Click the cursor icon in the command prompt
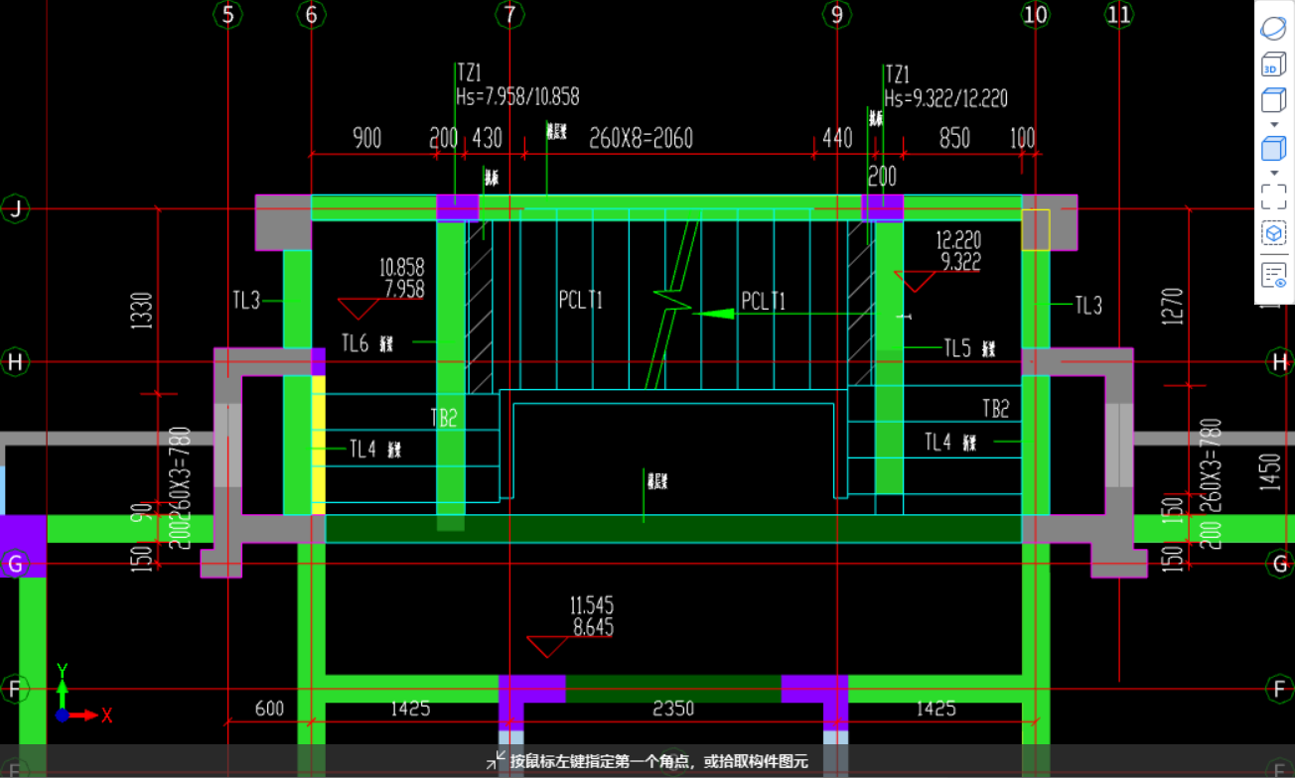The height and width of the screenshot is (778, 1295). (x=495, y=762)
